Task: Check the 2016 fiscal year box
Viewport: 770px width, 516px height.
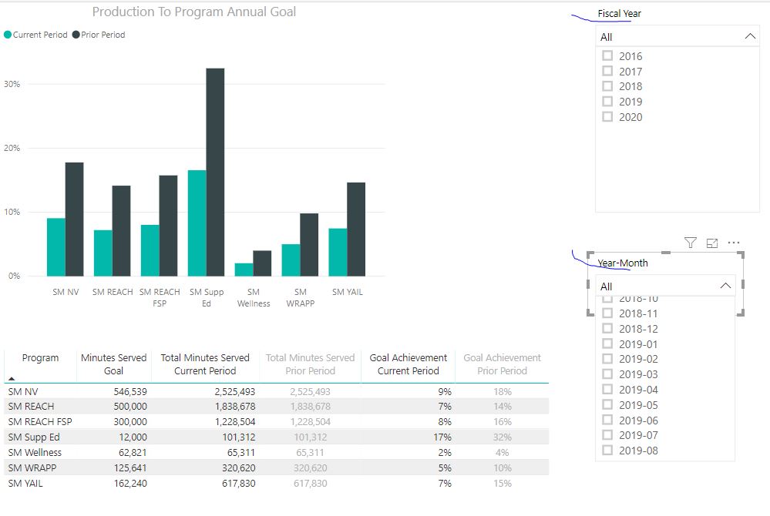Action: tap(607, 55)
